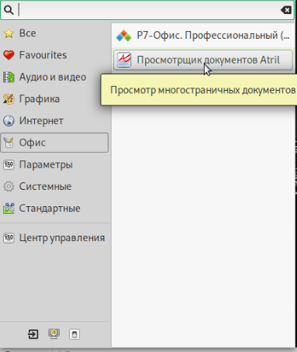
Task: Select the Все category
Action: coord(54,33)
